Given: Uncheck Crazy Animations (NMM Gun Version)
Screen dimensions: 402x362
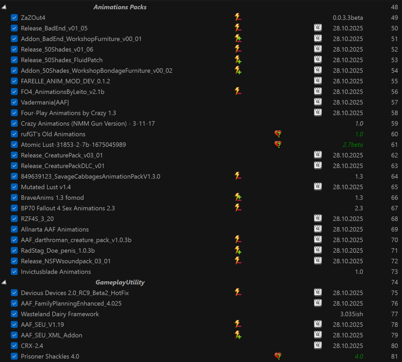Looking at the screenshot, I should coord(14,123).
